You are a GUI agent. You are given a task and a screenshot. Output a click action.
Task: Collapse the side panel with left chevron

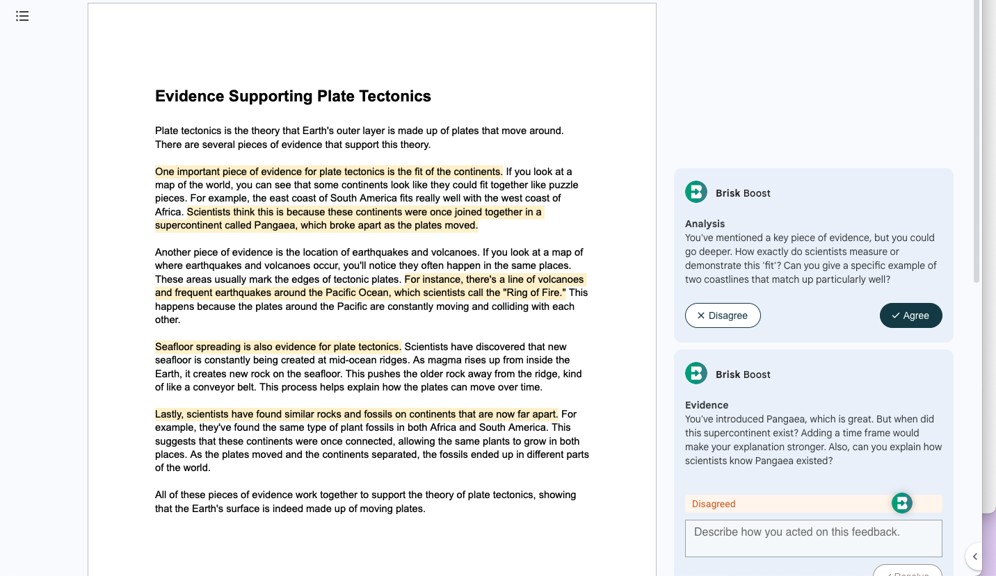(x=975, y=557)
